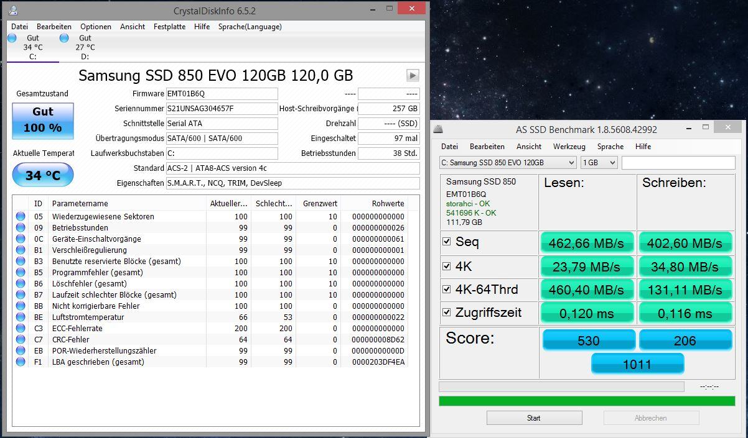Click Seq write result 402,60 MB/s
Image resolution: width=748 pixels, height=438 pixels.
click(685, 243)
